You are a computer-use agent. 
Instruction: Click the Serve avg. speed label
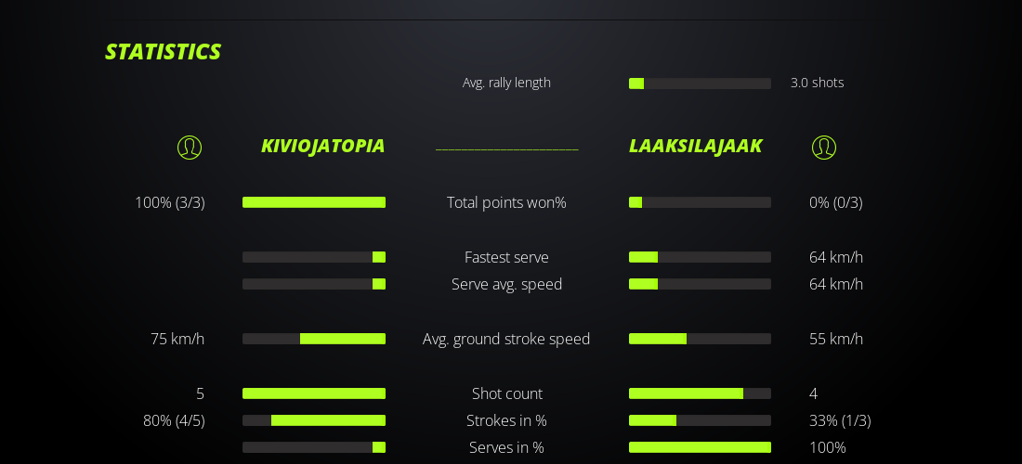[x=506, y=284]
